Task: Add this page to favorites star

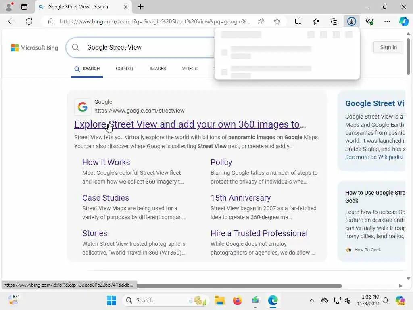Action: (277, 21)
